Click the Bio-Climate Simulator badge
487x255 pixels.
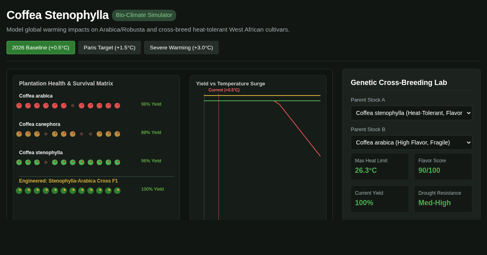[144, 15]
